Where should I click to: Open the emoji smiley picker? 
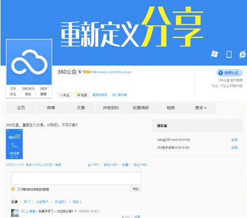point(13,189)
